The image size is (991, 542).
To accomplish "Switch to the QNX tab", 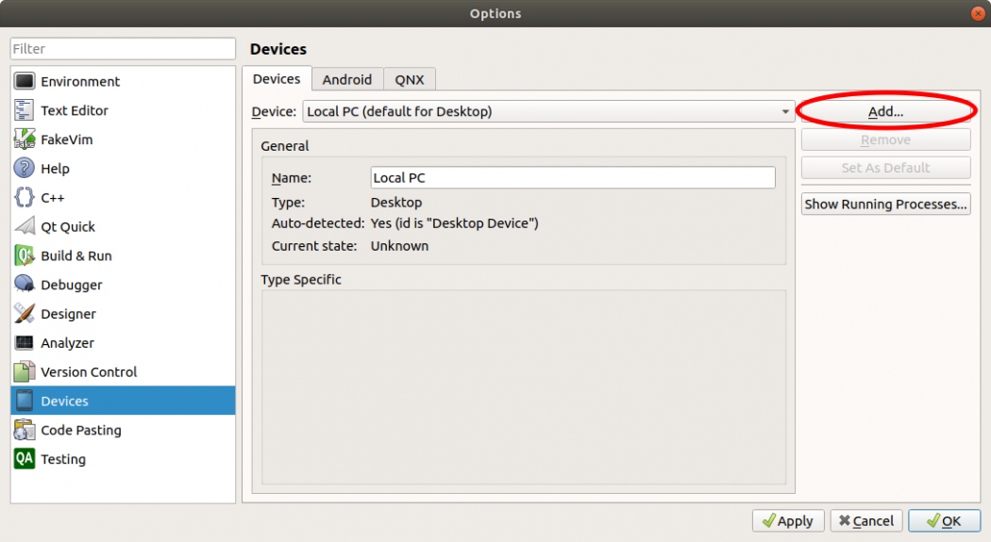I will click(x=410, y=80).
